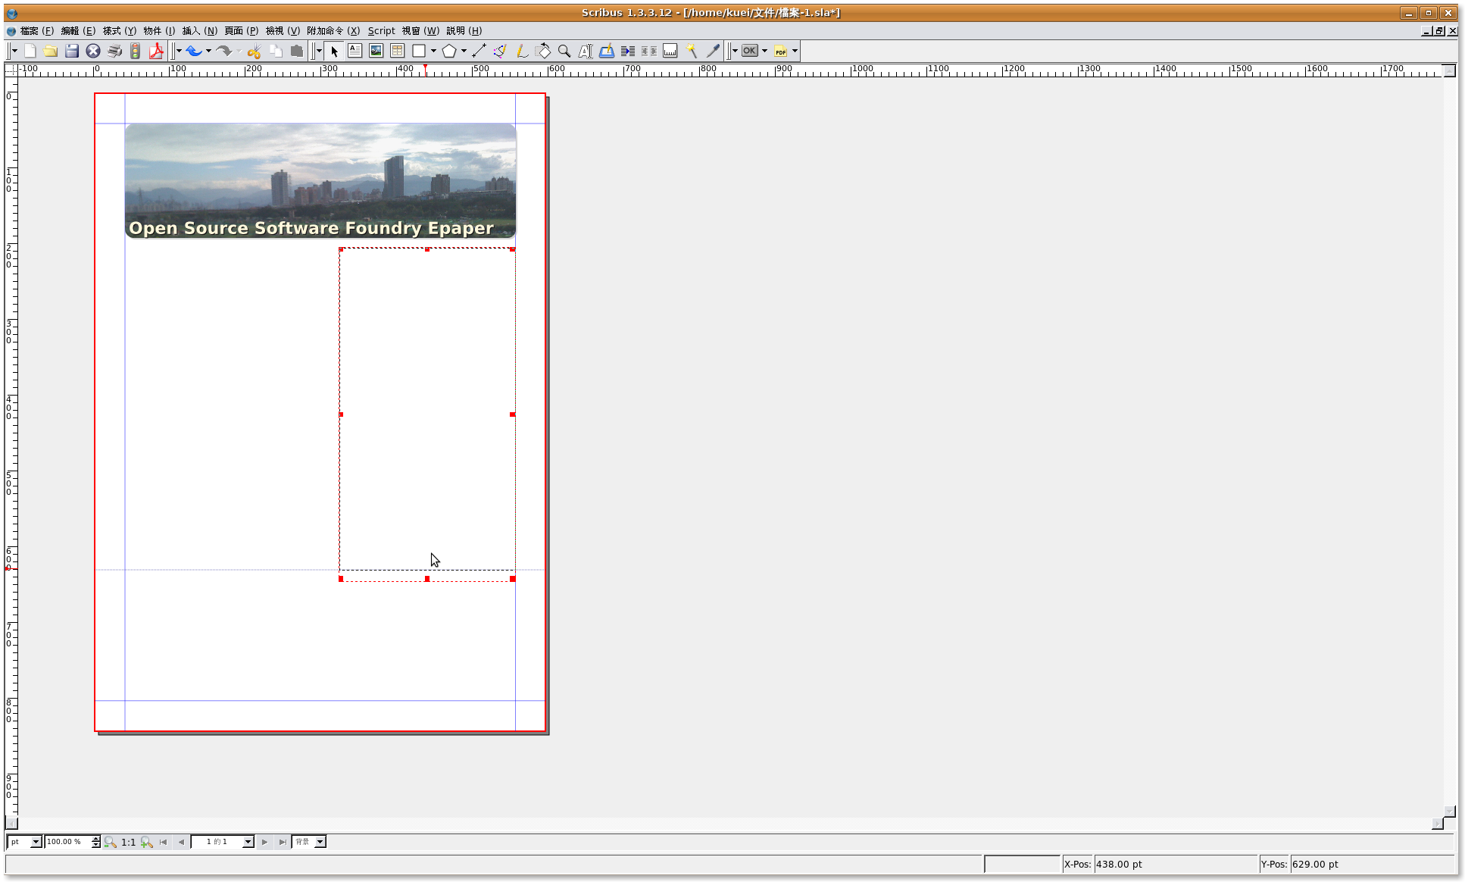Screen dimensions: 1465x882
Task: Click the Preflight Verifier traffic light icon
Action: click(135, 51)
